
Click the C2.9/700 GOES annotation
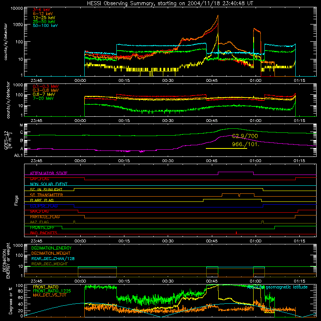(x=245, y=136)
